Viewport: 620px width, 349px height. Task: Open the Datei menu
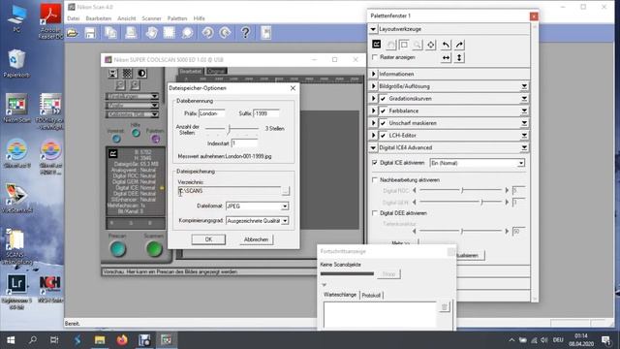tap(74, 18)
